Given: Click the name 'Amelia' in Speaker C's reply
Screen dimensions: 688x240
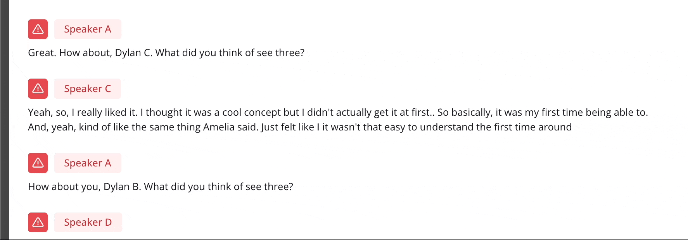Looking at the screenshot, I should click(x=219, y=127).
